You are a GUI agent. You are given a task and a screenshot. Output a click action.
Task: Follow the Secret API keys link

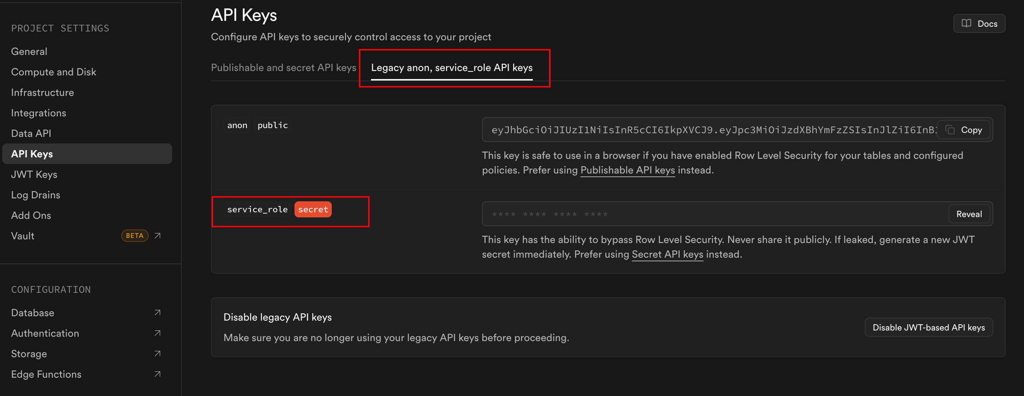tap(667, 255)
